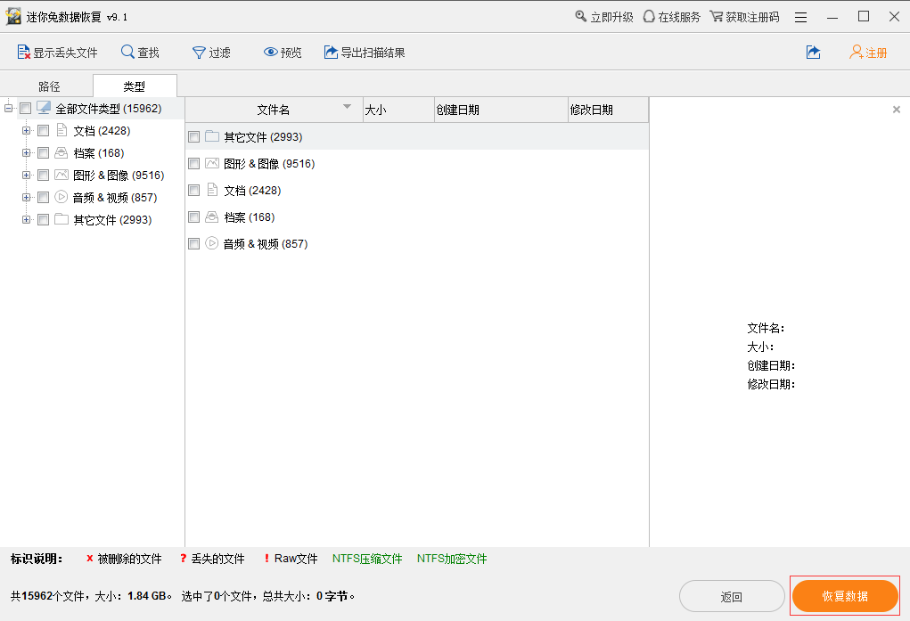Check tree checkbox for 其它文件 (2993)
The width and height of the screenshot is (910, 621).
[43, 219]
